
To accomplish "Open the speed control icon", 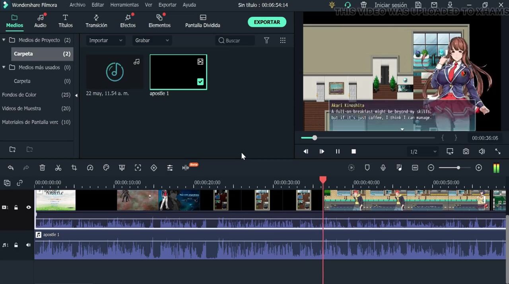I will click(90, 168).
